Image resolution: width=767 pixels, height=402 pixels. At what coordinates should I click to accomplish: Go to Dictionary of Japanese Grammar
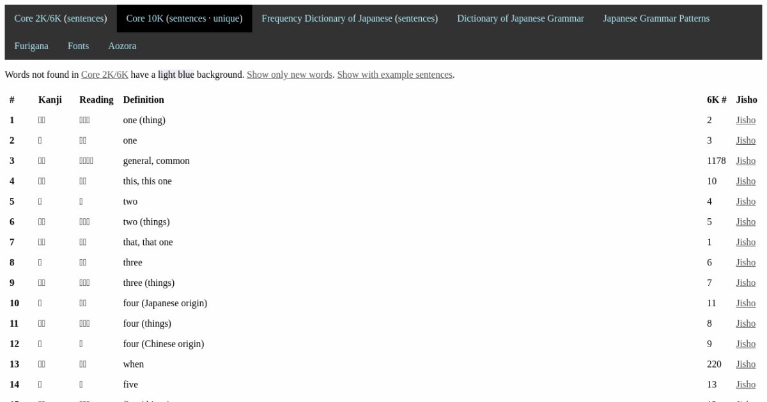520,19
